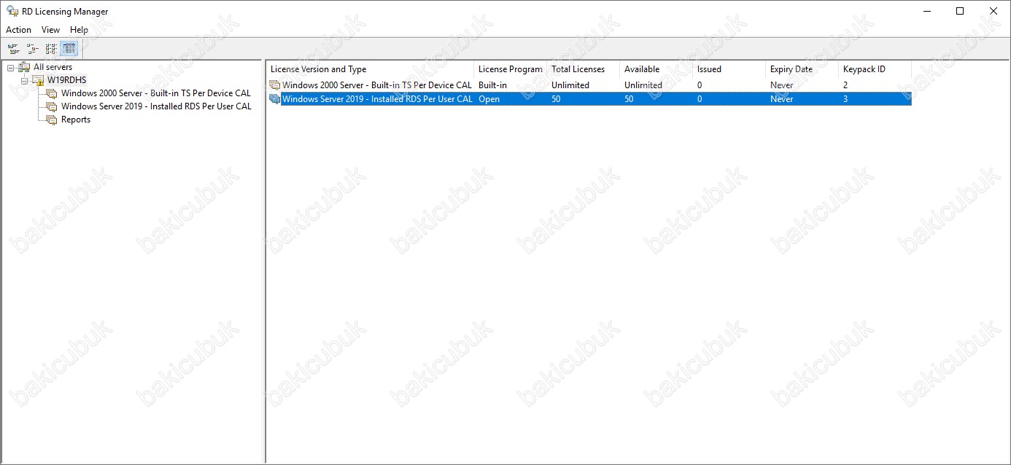Open the Help menu

80,30
